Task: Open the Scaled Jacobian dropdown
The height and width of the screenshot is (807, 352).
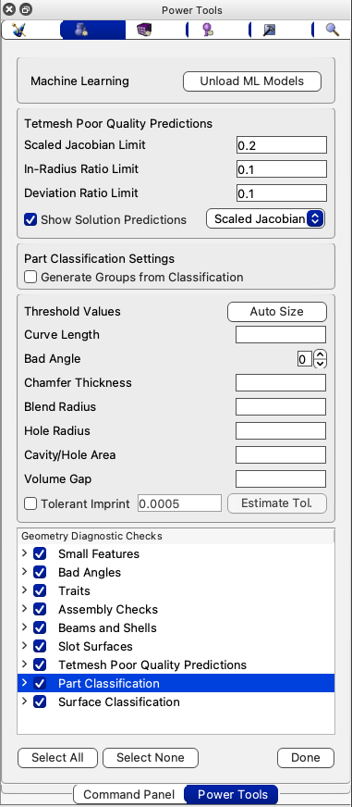Action: tap(266, 218)
